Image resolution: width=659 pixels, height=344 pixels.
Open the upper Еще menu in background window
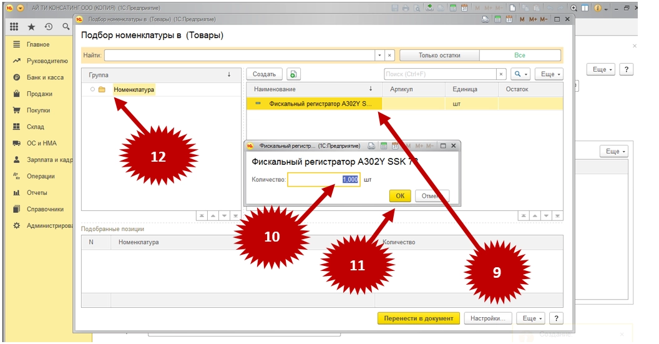coord(601,69)
